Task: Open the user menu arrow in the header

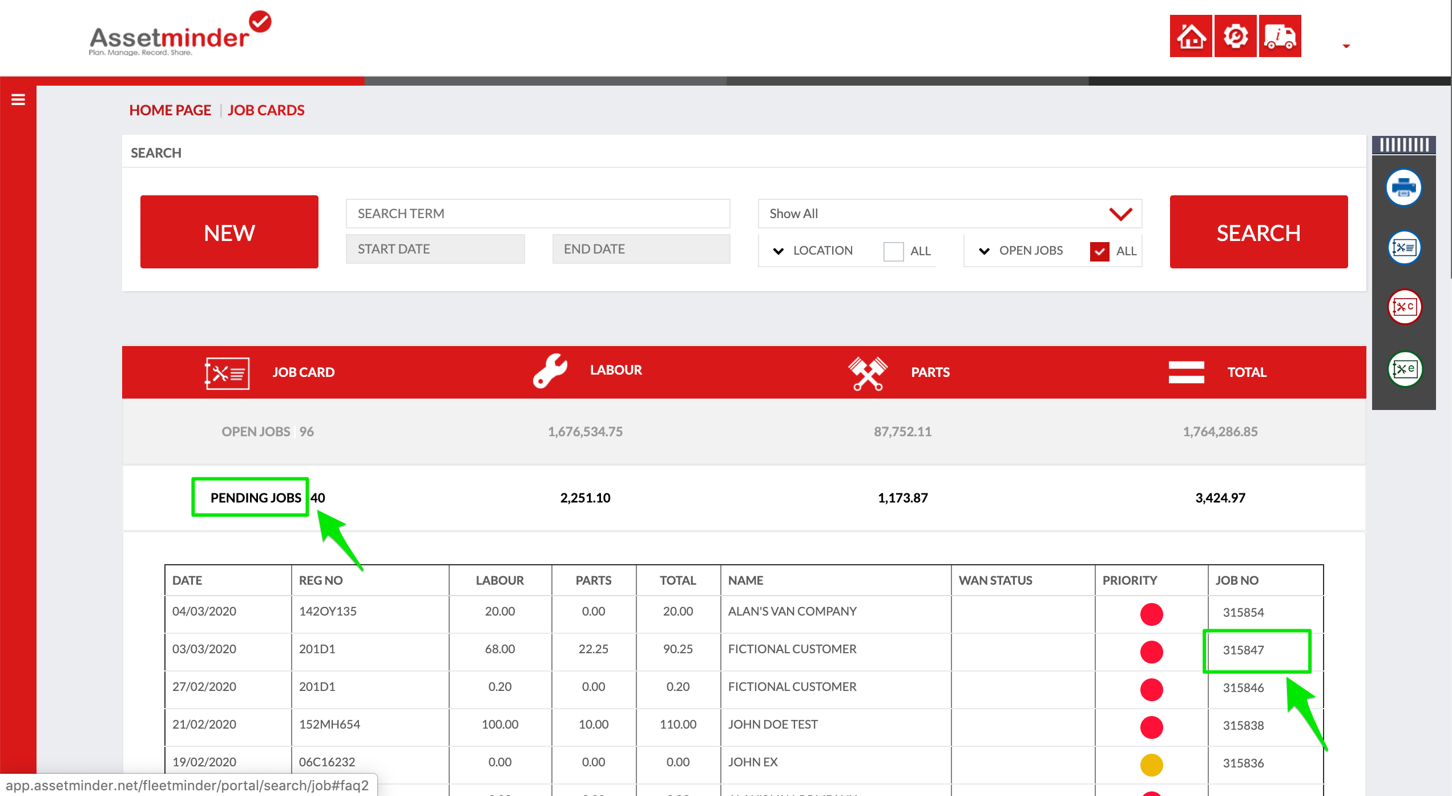Action: coord(1346,46)
